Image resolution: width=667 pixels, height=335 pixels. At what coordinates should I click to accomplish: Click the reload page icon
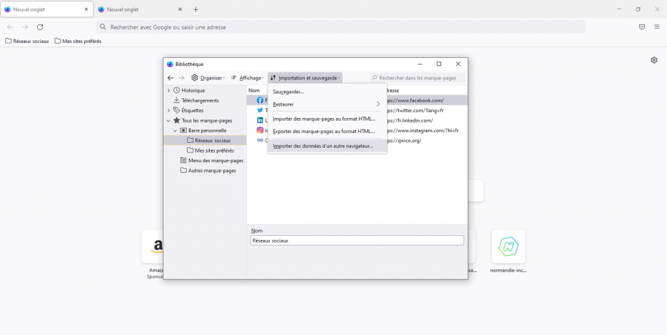click(x=40, y=27)
